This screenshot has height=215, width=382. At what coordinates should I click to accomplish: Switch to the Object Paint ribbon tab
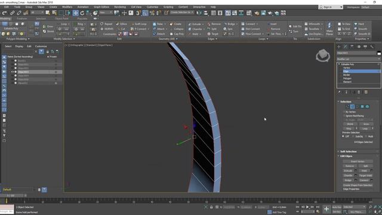click(61, 19)
